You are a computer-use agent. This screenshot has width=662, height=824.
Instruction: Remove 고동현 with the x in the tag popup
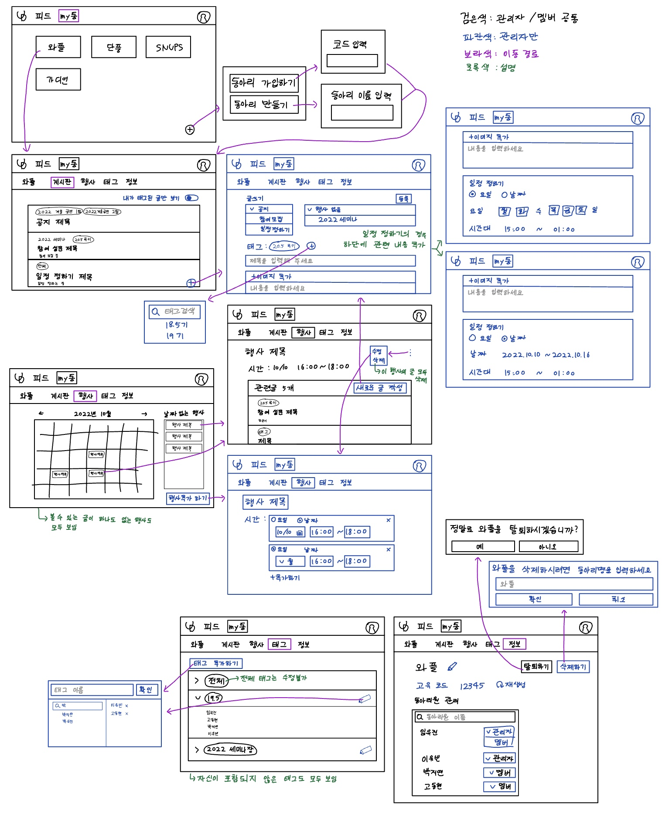(x=126, y=713)
